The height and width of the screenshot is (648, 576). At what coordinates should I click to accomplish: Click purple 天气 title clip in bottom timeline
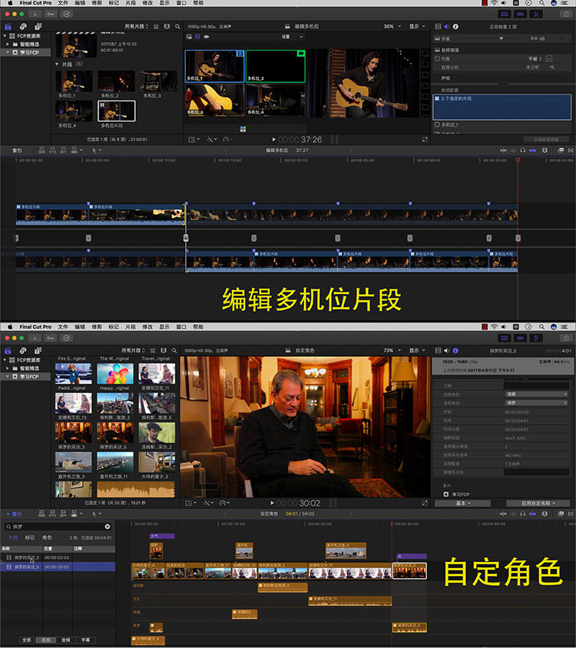pyautogui.click(x=162, y=536)
